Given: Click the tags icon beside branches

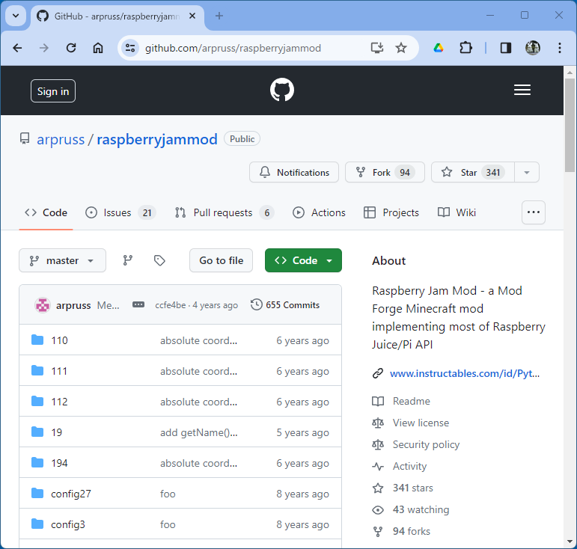Looking at the screenshot, I should [159, 260].
